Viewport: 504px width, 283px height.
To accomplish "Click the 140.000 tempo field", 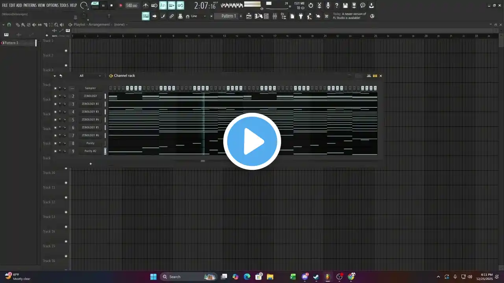I will (x=132, y=6).
